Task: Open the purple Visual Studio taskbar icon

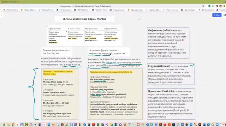Action: 107,125
